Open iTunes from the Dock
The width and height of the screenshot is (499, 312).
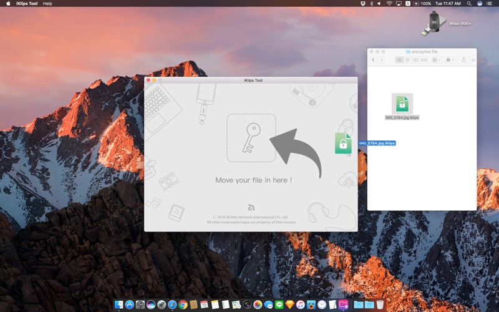tap(301, 305)
